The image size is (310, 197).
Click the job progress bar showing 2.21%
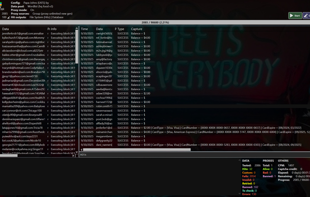coord(155,23)
